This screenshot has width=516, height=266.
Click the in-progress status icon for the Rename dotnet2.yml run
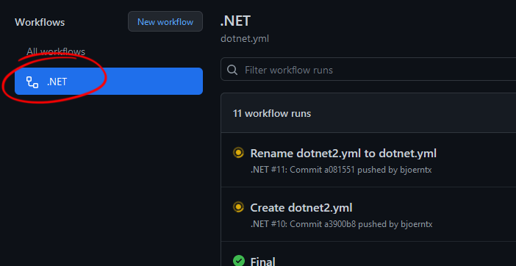(238, 153)
